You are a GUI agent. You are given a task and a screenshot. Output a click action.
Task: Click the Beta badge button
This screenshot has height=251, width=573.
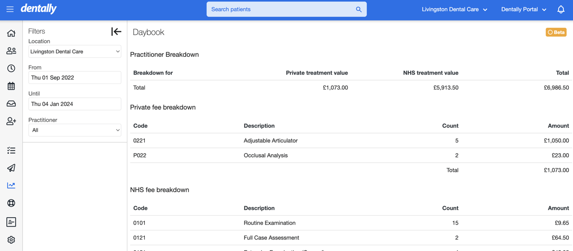coord(556,32)
